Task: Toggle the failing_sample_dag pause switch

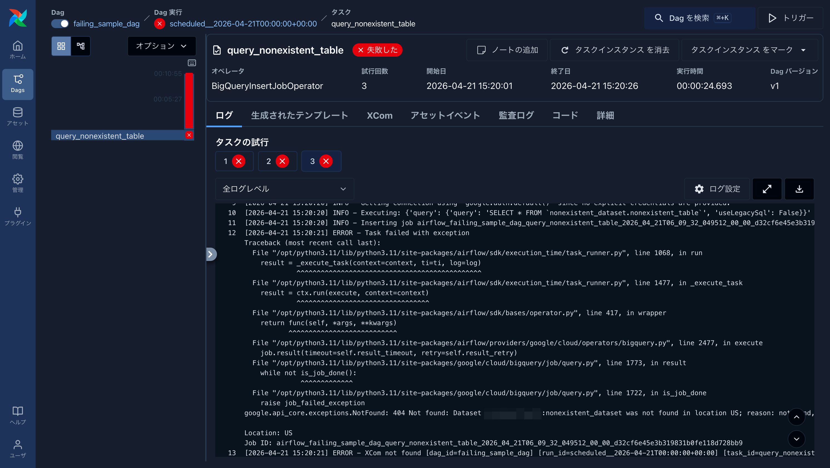Action: (x=60, y=24)
